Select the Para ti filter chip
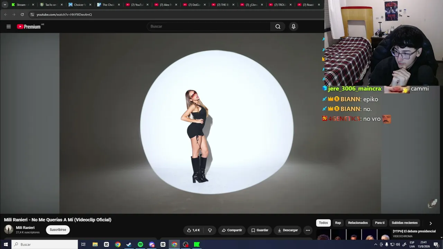Image resolution: width=443 pixels, height=249 pixels. pyautogui.click(x=380, y=223)
